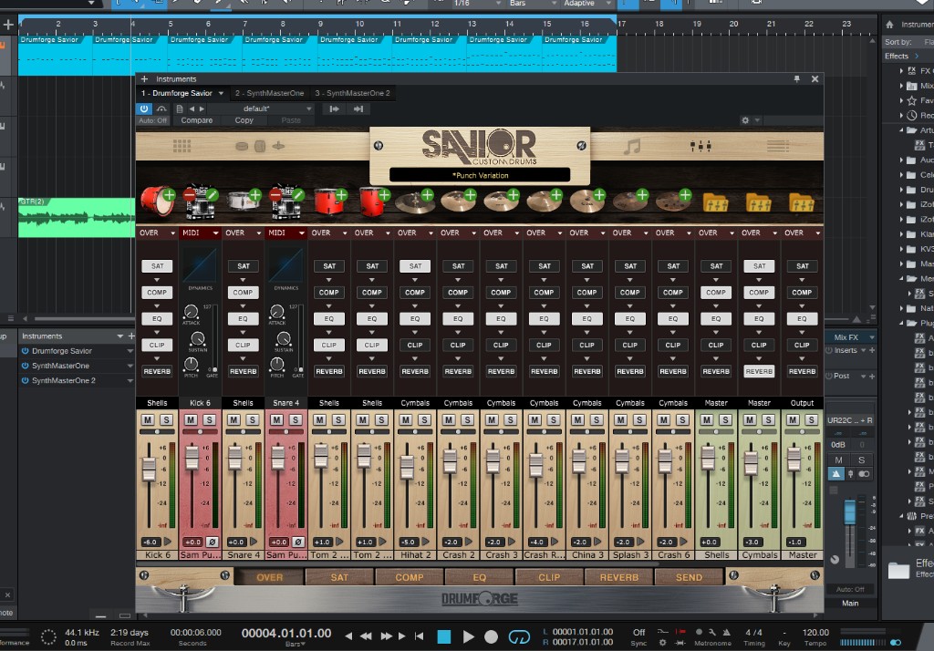Open the SEND tab in the bottom tab bar

coord(689,577)
